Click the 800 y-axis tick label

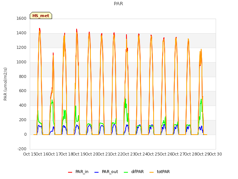23,76
